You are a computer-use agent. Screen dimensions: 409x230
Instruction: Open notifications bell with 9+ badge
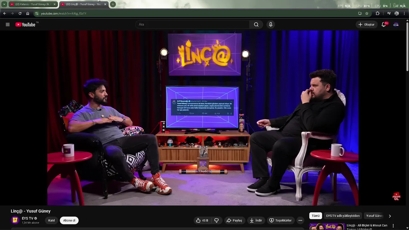point(384,25)
